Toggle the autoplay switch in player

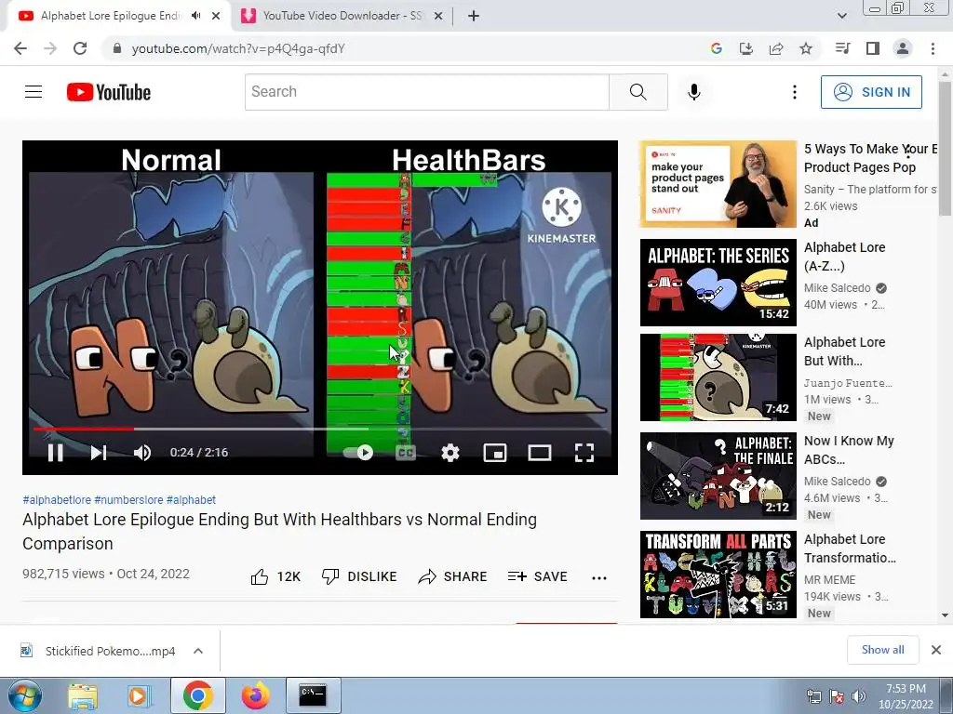point(358,453)
